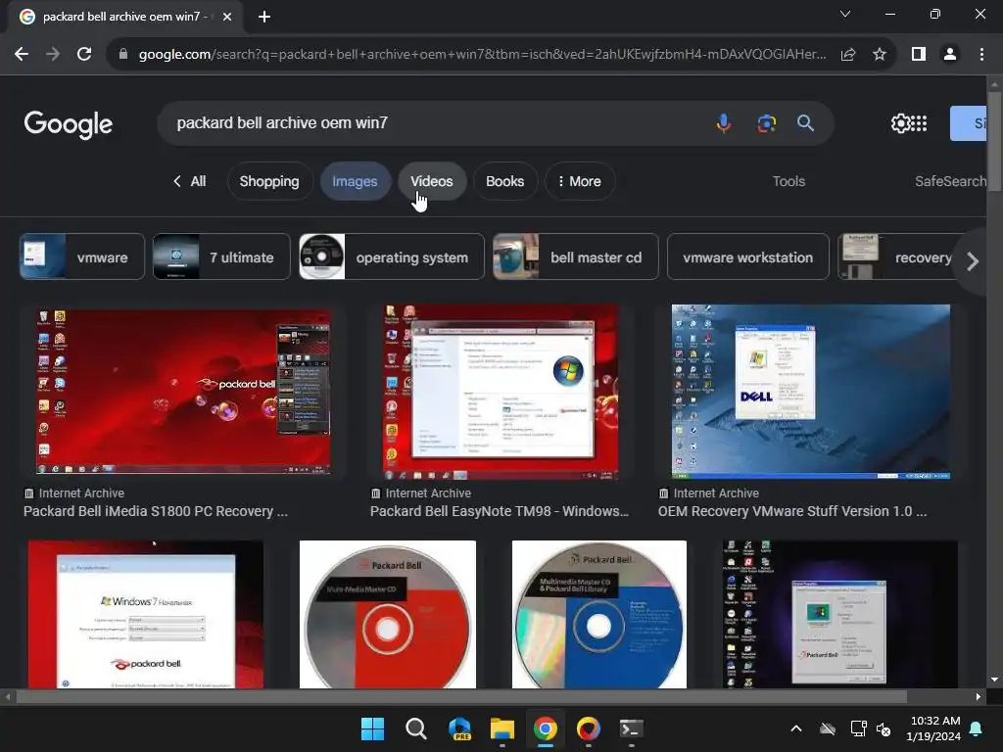Show hidden system tray icons
The height and width of the screenshot is (752, 1003).
[x=795, y=728]
